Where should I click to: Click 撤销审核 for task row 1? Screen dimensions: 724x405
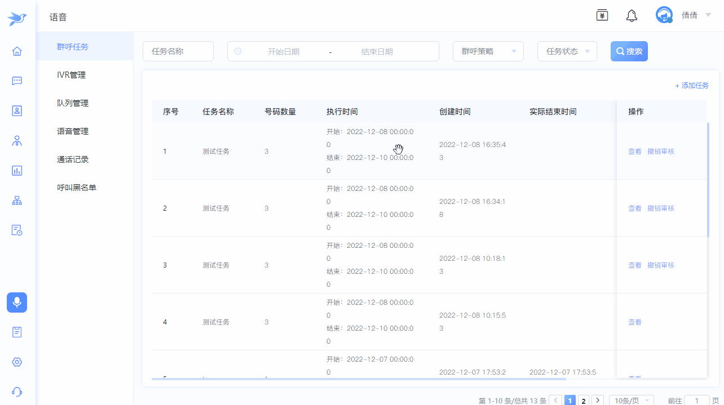(660, 152)
